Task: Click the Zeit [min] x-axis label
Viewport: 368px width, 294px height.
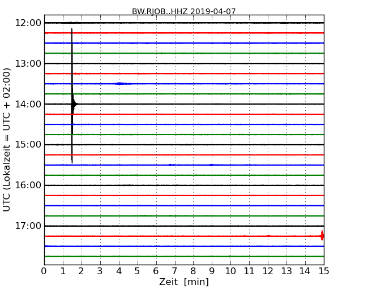Action: click(x=184, y=282)
